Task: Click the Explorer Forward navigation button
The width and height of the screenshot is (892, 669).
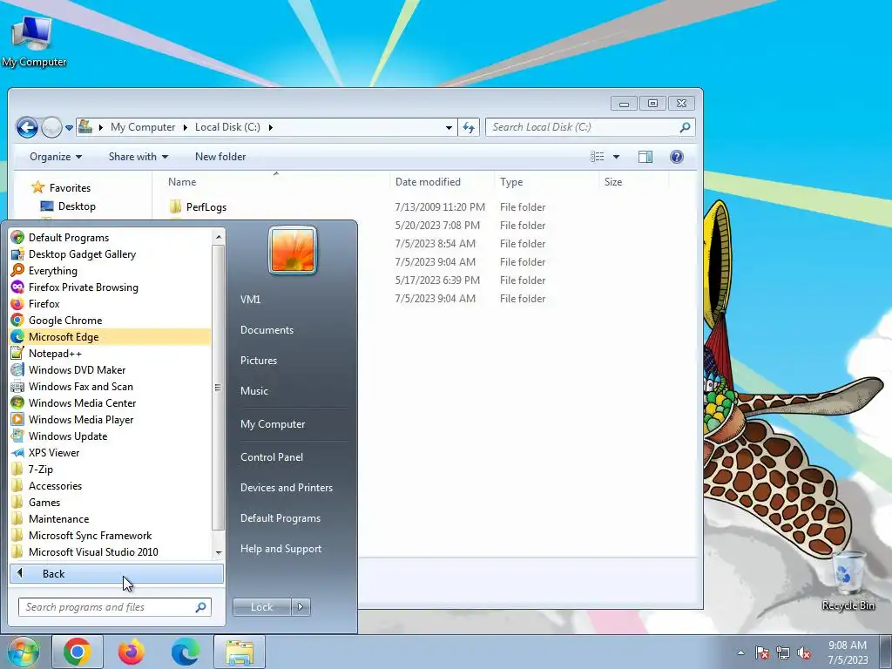Action: pyautogui.click(x=51, y=127)
